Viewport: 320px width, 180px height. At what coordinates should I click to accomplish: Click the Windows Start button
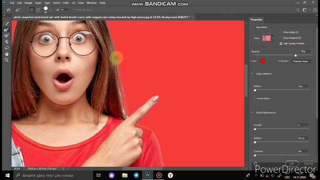point(7,175)
